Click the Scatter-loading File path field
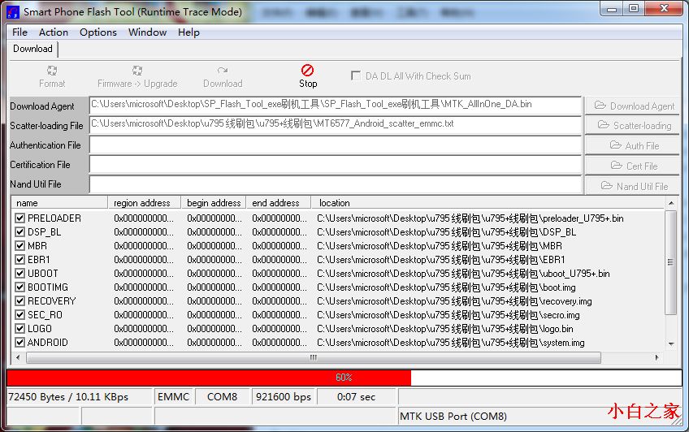The image size is (689, 432). click(336, 126)
